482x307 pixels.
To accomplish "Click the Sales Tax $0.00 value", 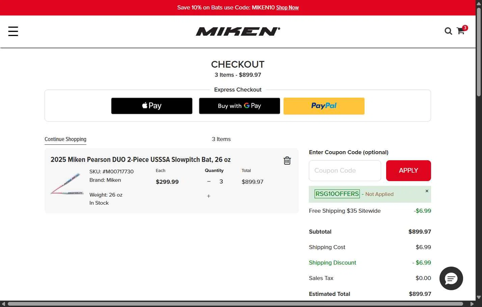I will point(423,278).
